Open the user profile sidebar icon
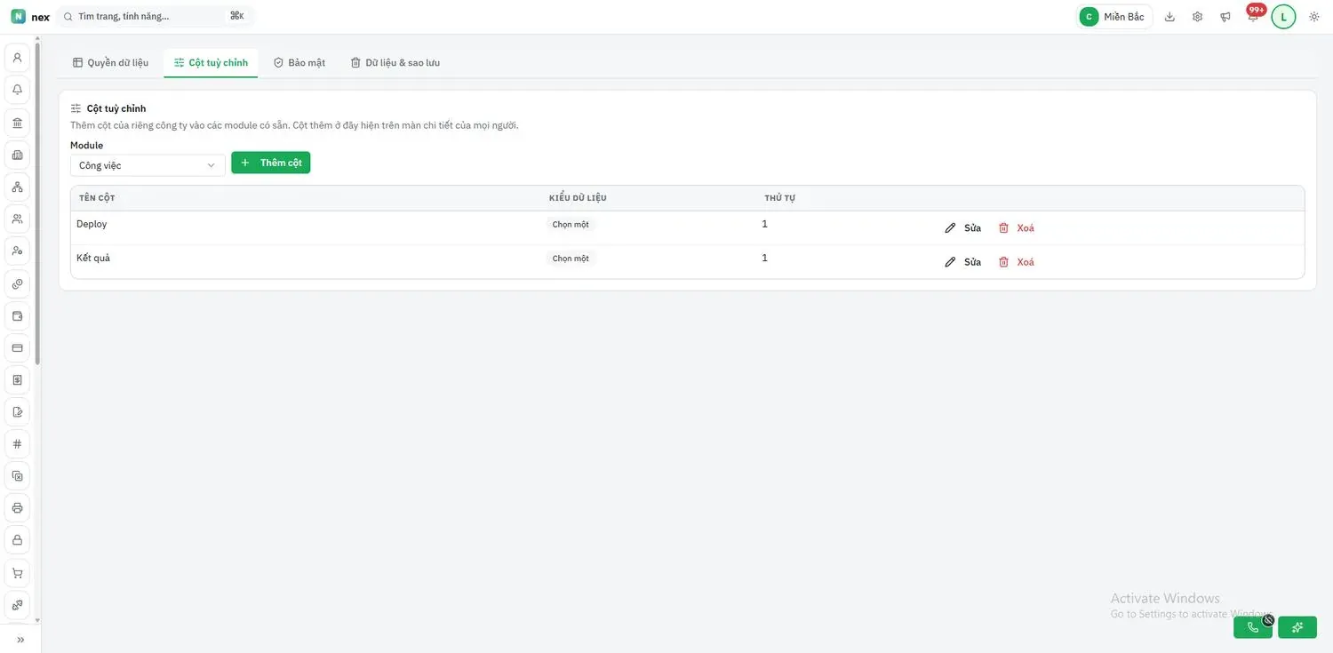Screen dimensions: 1333x653 [x=17, y=58]
